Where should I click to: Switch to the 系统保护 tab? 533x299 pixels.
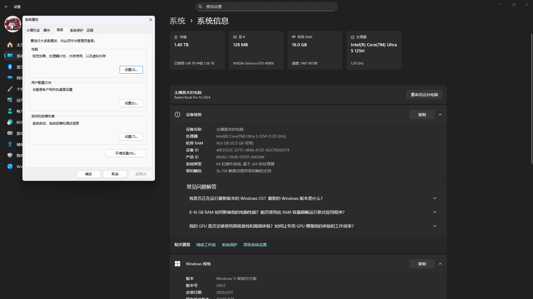click(x=76, y=30)
